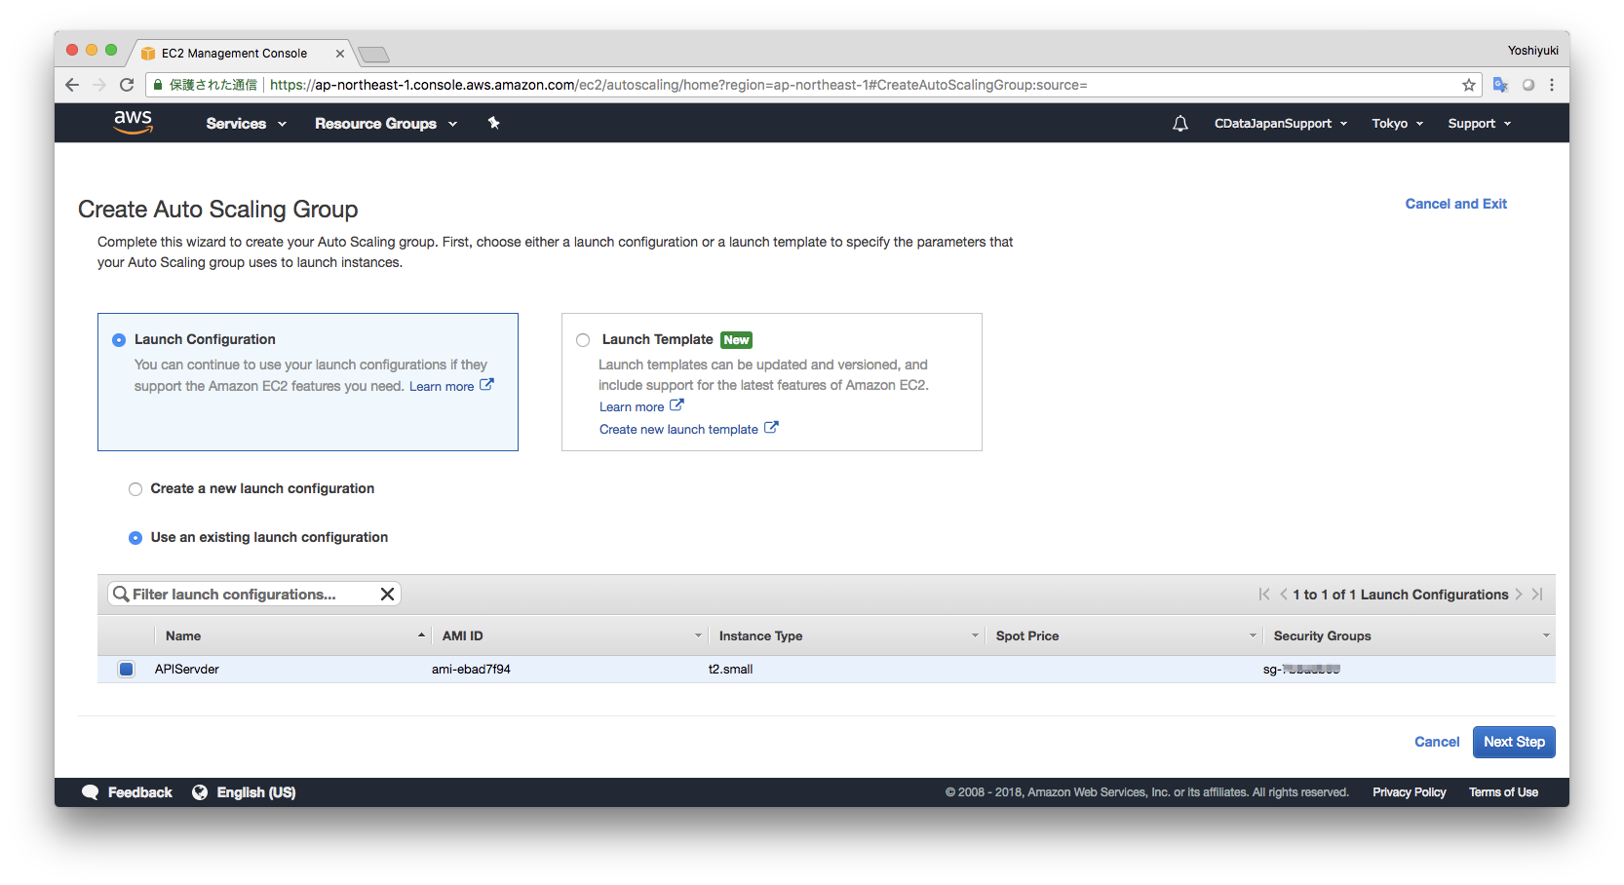Image resolution: width=1624 pixels, height=885 pixels.
Task: Click the Feedback speech bubble icon
Action: [91, 791]
